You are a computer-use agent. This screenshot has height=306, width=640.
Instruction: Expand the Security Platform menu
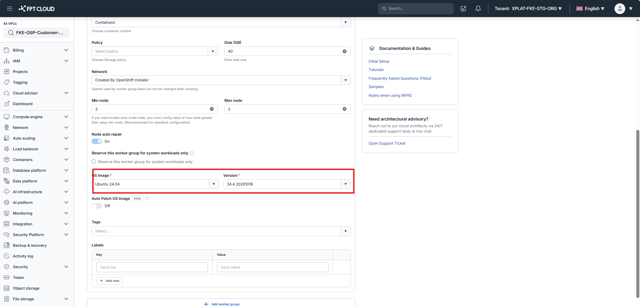37,235
